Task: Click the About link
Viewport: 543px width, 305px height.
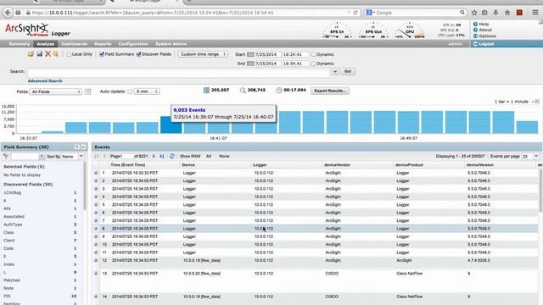Action: (485, 30)
